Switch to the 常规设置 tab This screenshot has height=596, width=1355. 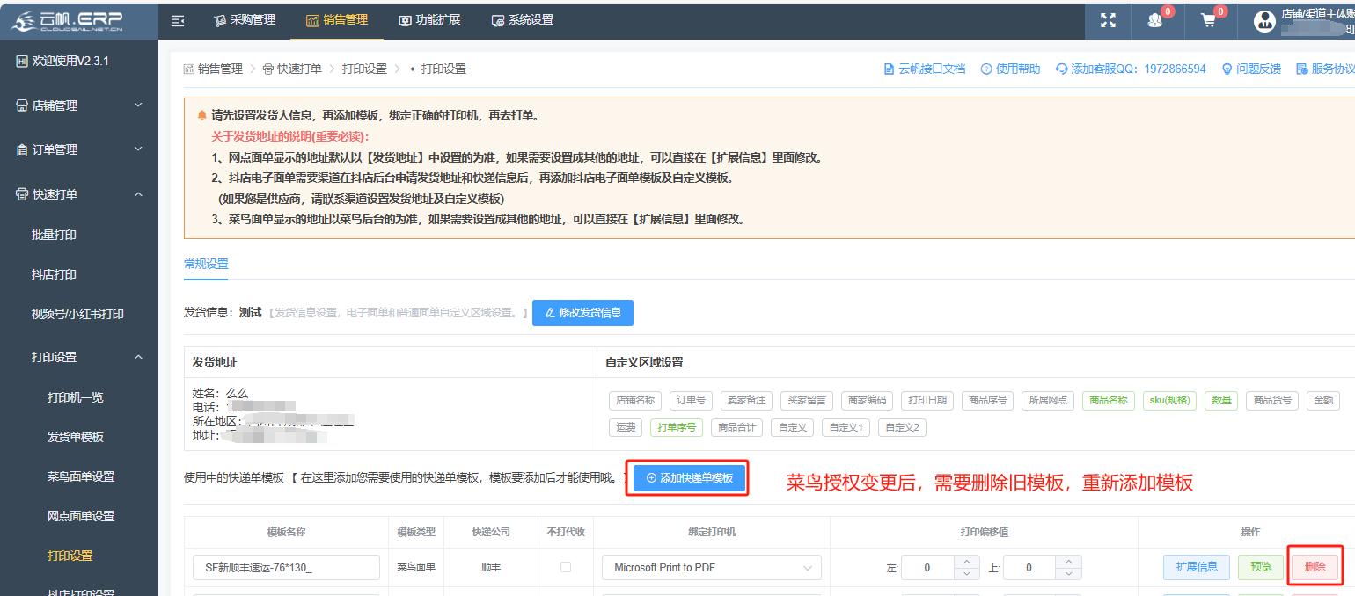[205, 263]
